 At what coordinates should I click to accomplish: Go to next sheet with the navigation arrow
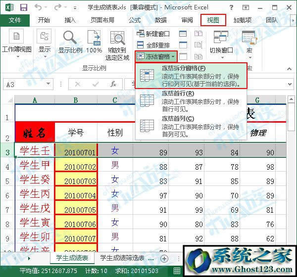click(29, 258)
